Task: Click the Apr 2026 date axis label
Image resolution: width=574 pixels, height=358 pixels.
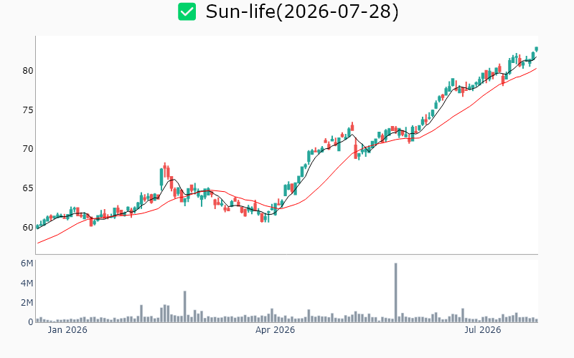Action: pos(275,330)
